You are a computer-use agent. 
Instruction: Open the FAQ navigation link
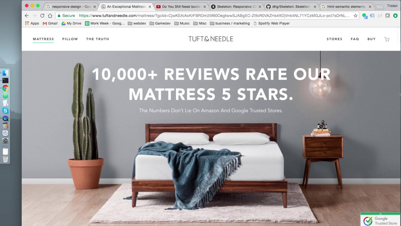pyautogui.click(x=355, y=39)
